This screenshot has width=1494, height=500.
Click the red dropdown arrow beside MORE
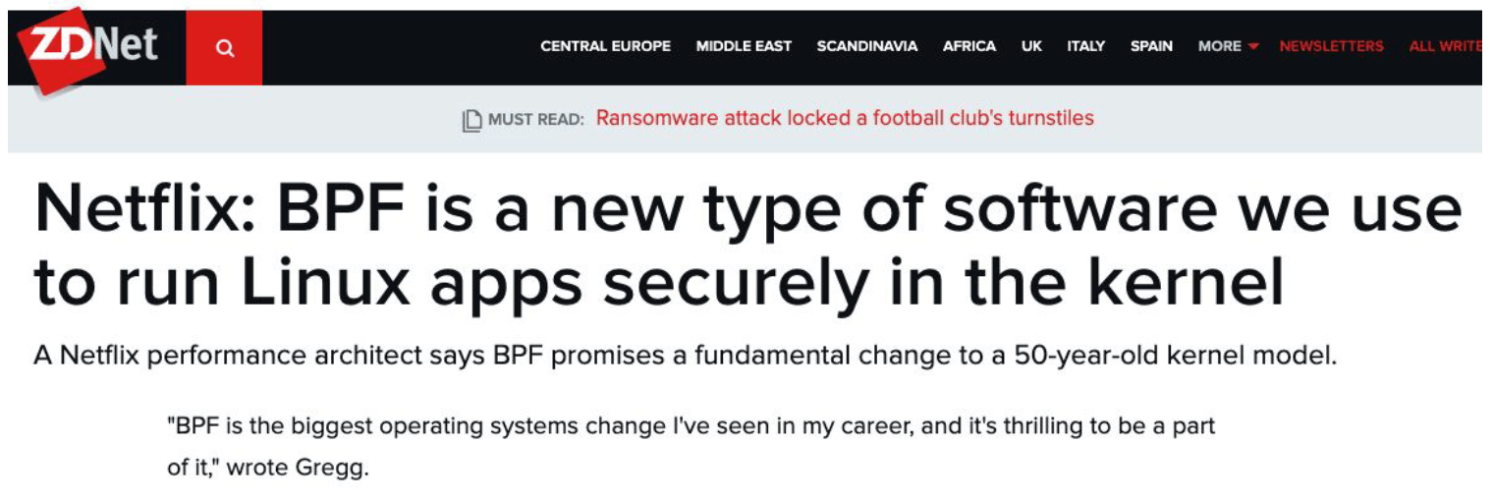(1253, 46)
